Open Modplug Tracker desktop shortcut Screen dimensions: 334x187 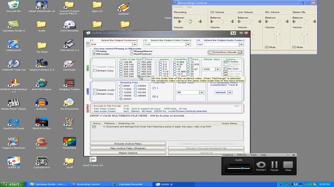69,84
